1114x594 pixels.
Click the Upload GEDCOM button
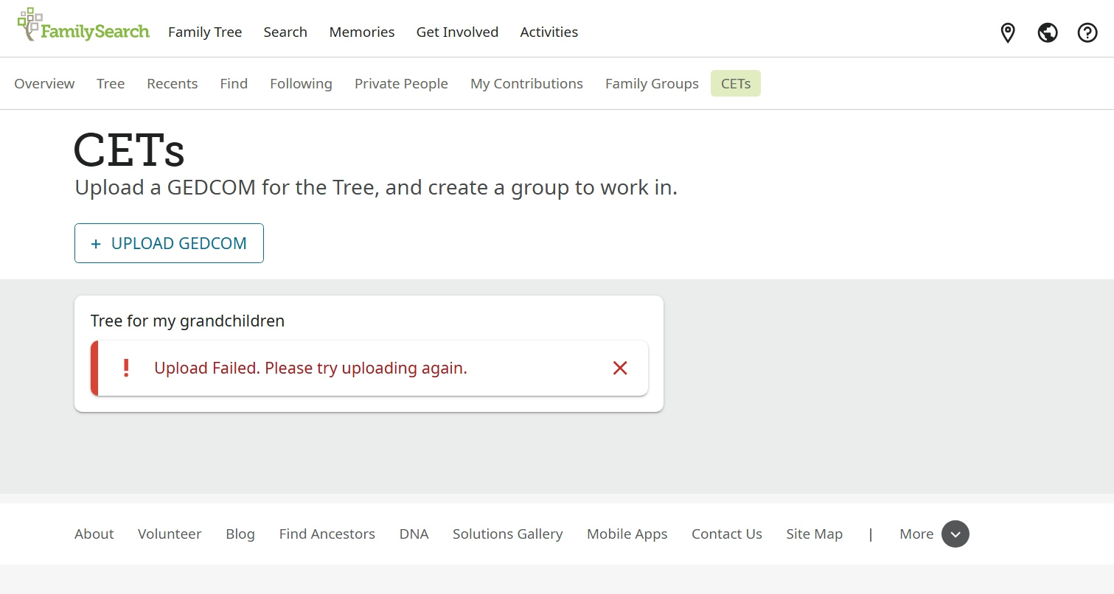(169, 243)
